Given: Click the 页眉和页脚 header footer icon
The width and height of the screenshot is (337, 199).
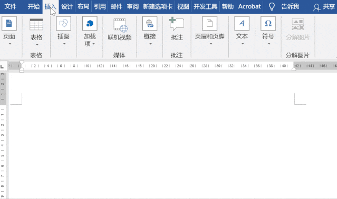Looking at the screenshot, I should (x=210, y=23).
